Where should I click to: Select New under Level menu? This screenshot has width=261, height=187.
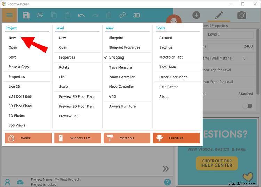pyautogui.click(x=62, y=38)
